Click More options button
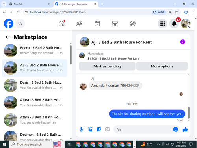This screenshot has width=197, height=148. pos(162,66)
